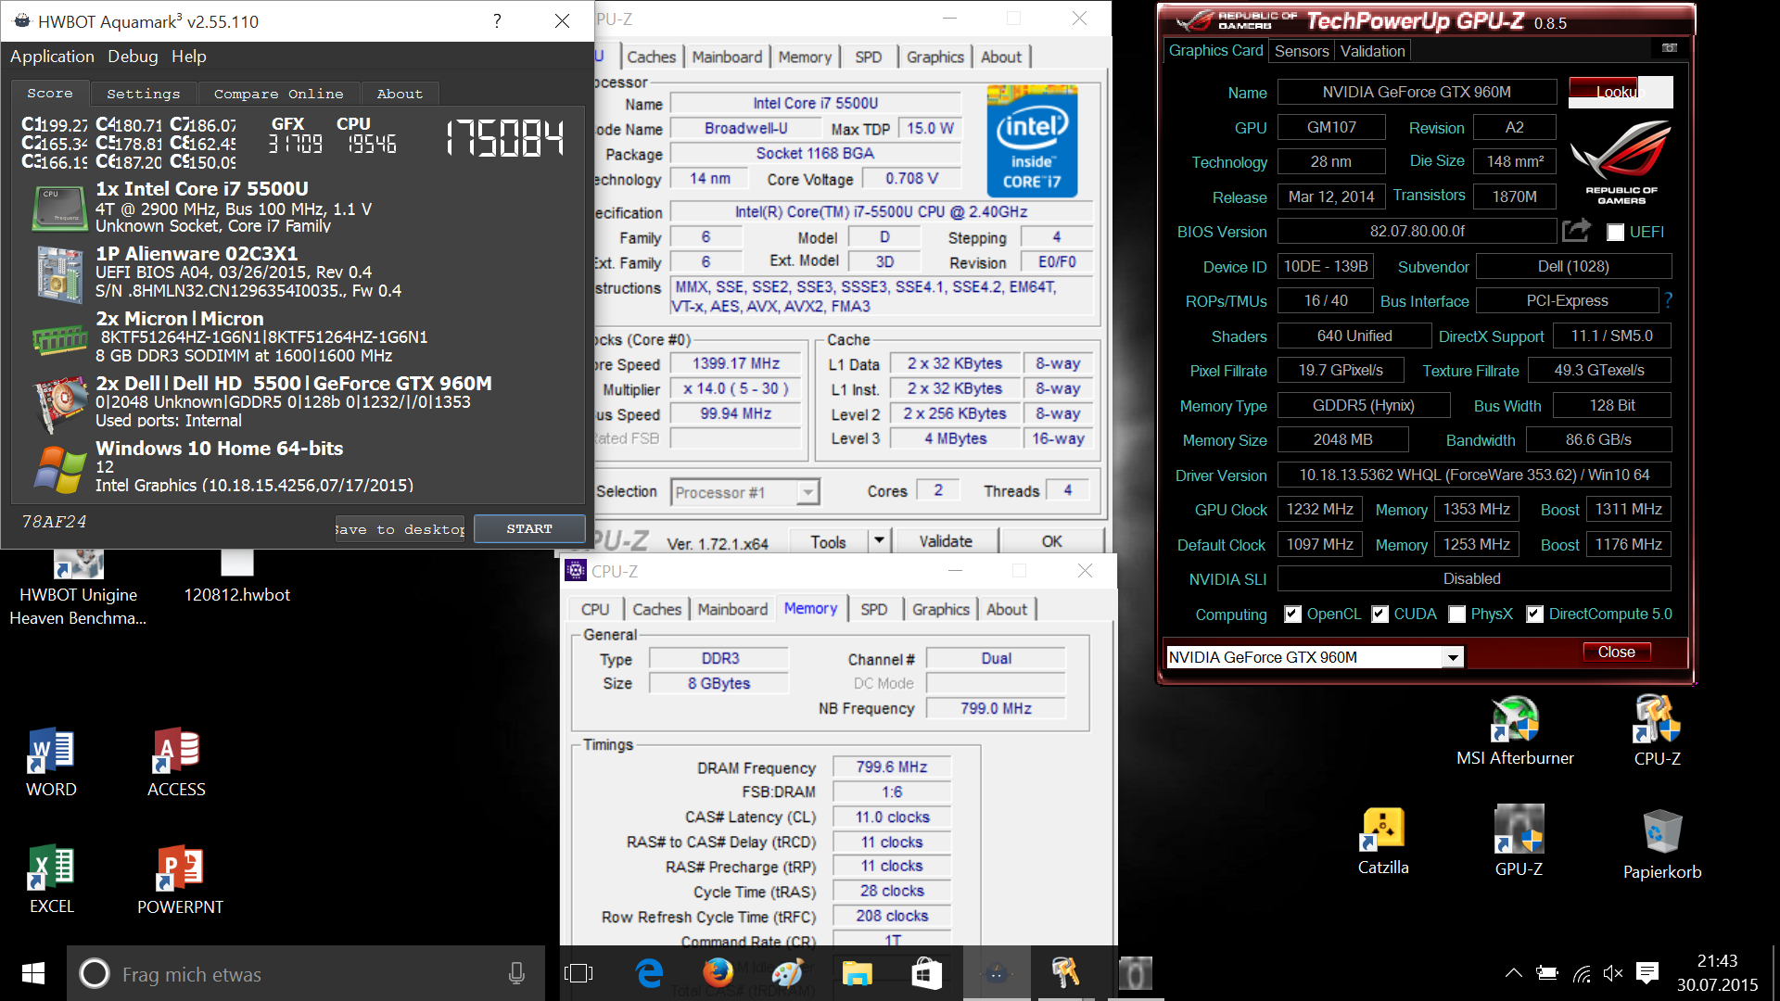Open Task View on taskbar
Screen dimensions: 1780x1001
(578, 973)
